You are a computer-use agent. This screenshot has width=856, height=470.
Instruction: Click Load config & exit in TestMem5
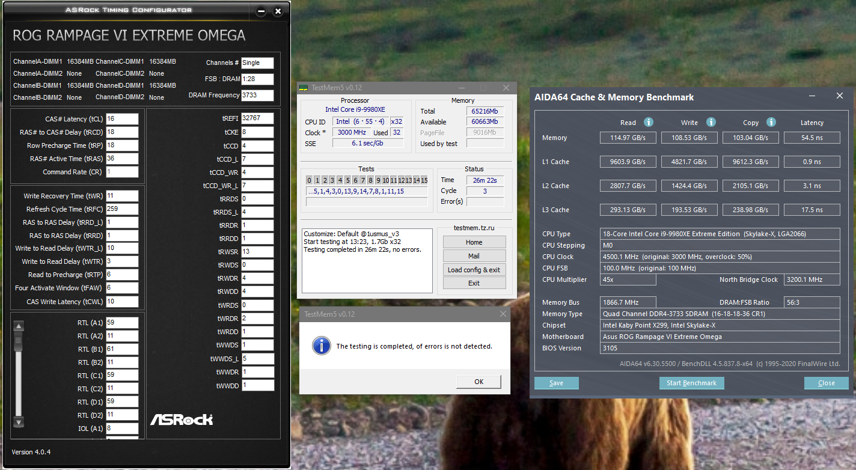pos(474,270)
